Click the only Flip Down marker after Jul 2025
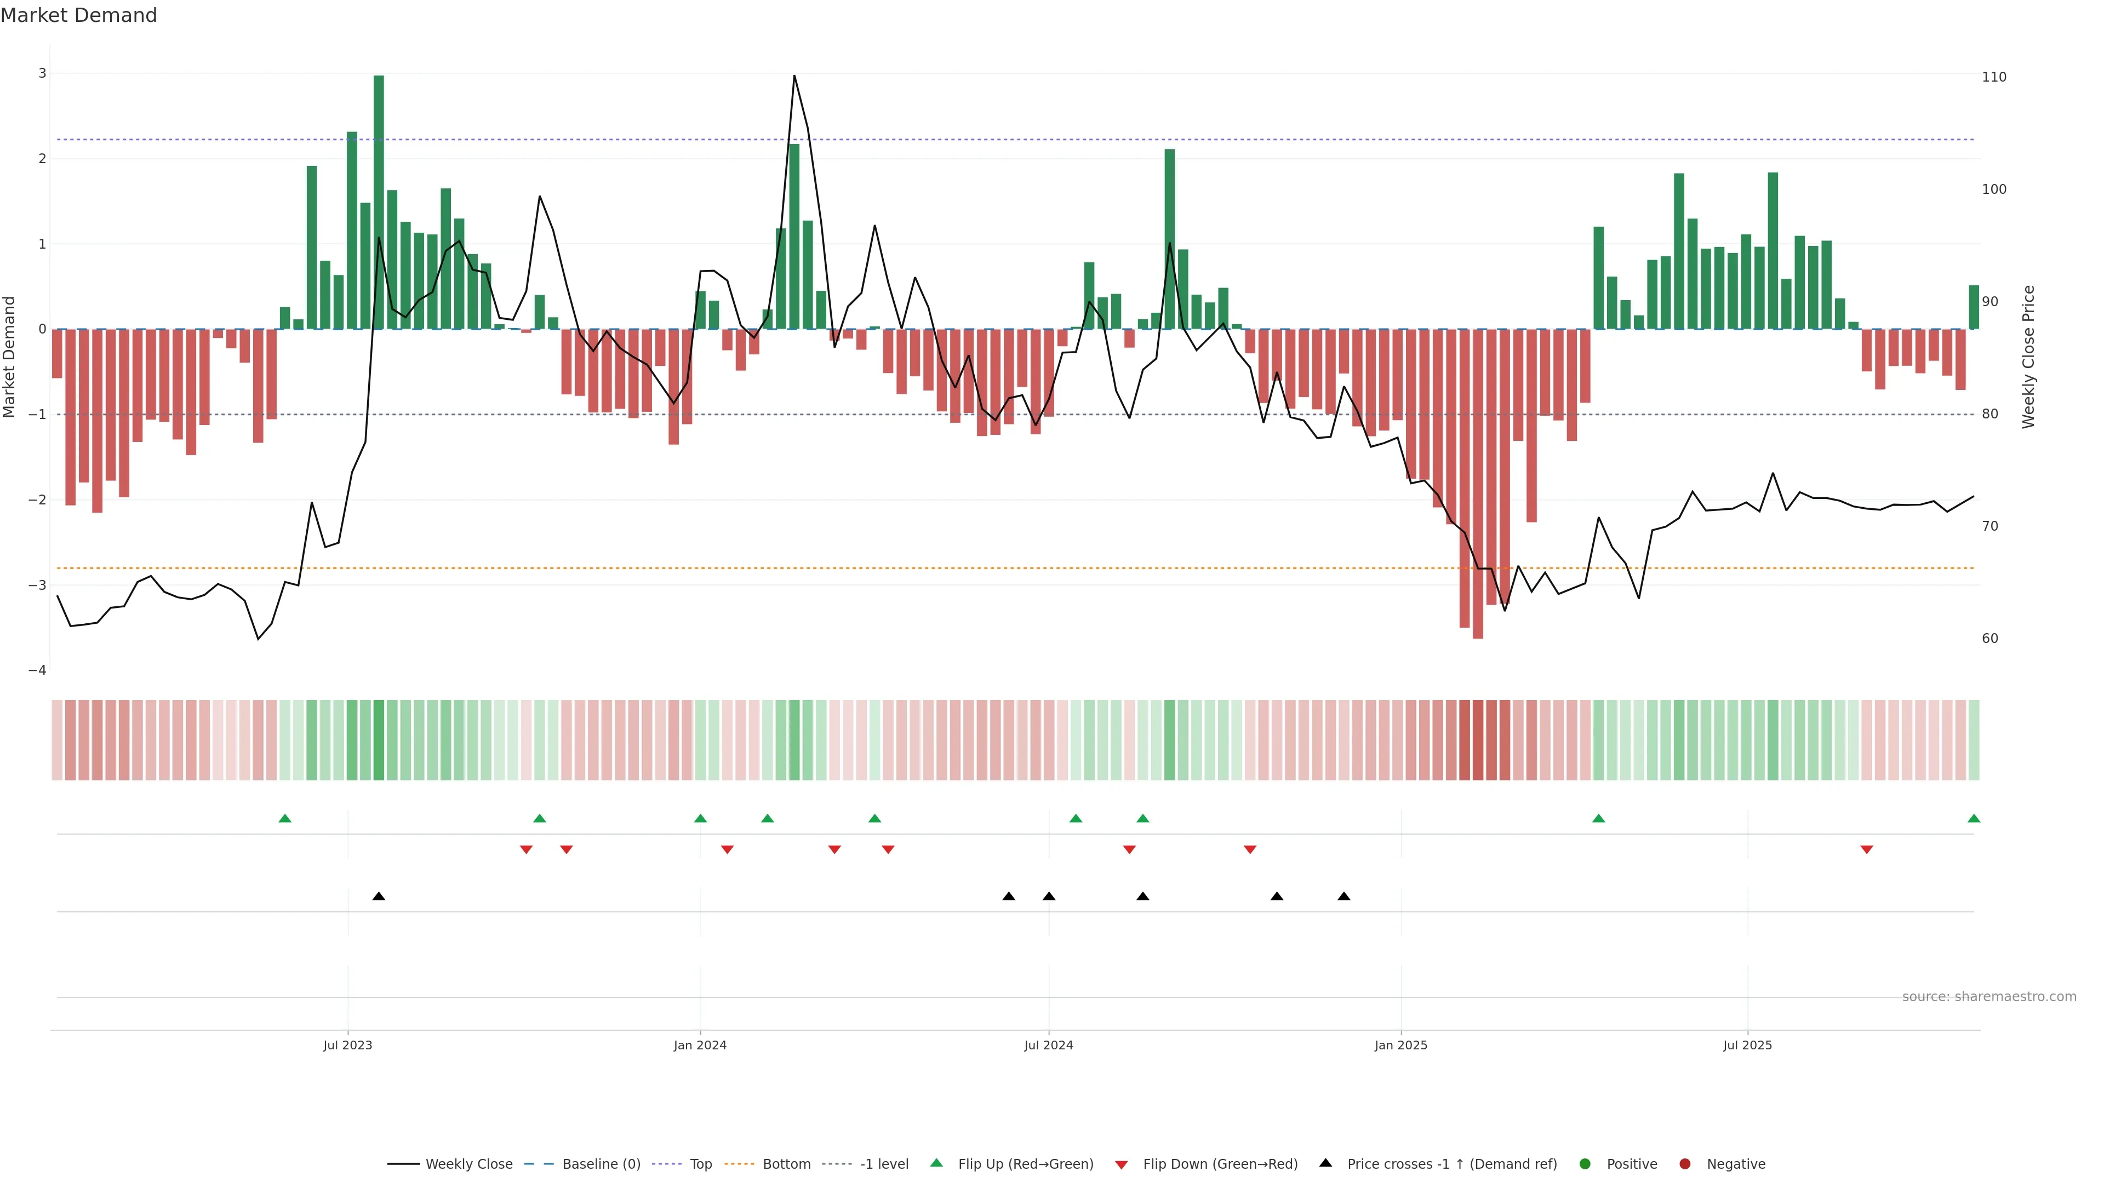2104x1183 pixels. [x=1866, y=850]
